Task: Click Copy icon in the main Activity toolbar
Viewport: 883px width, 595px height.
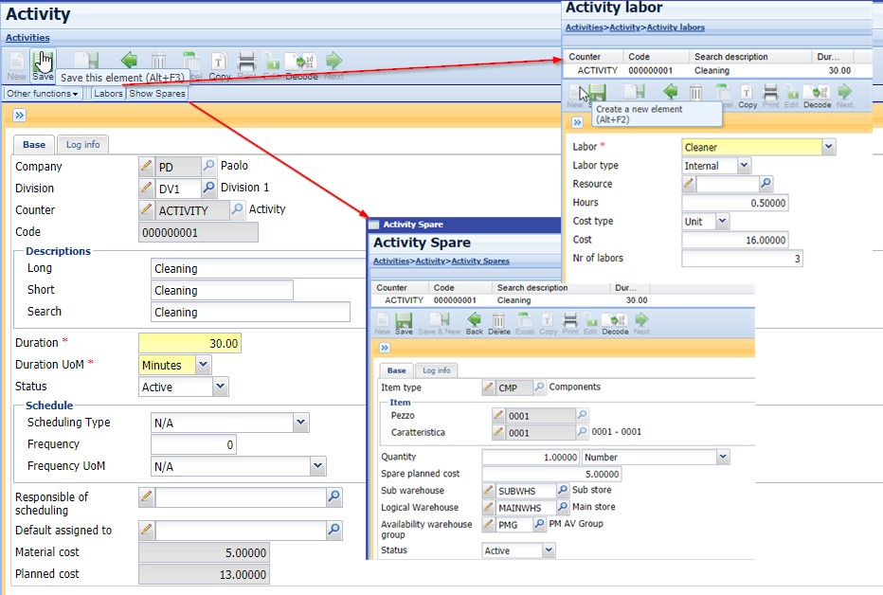Action: coord(219,63)
